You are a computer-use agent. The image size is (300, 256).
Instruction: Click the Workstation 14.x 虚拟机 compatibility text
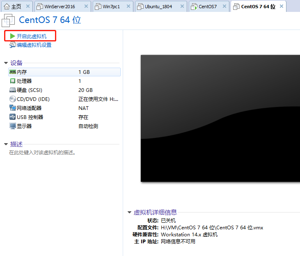pyautogui.click(x=189, y=235)
